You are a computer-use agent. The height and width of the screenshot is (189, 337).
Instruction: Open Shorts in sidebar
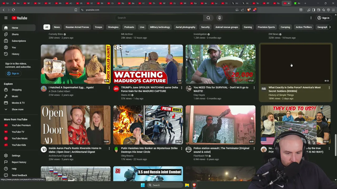tap(19, 34)
